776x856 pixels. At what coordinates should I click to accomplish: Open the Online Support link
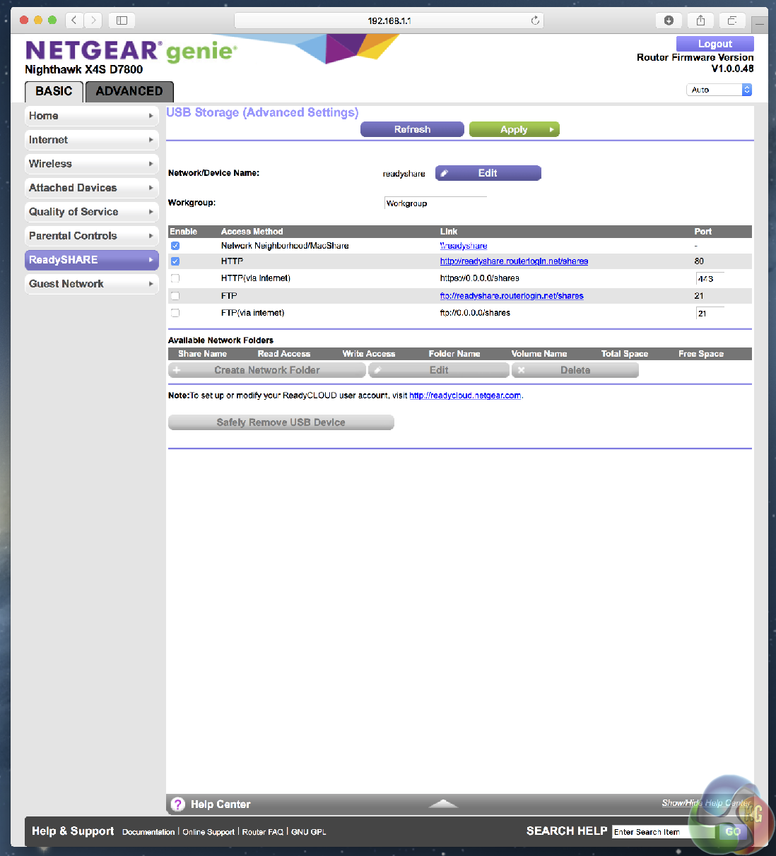click(x=208, y=832)
